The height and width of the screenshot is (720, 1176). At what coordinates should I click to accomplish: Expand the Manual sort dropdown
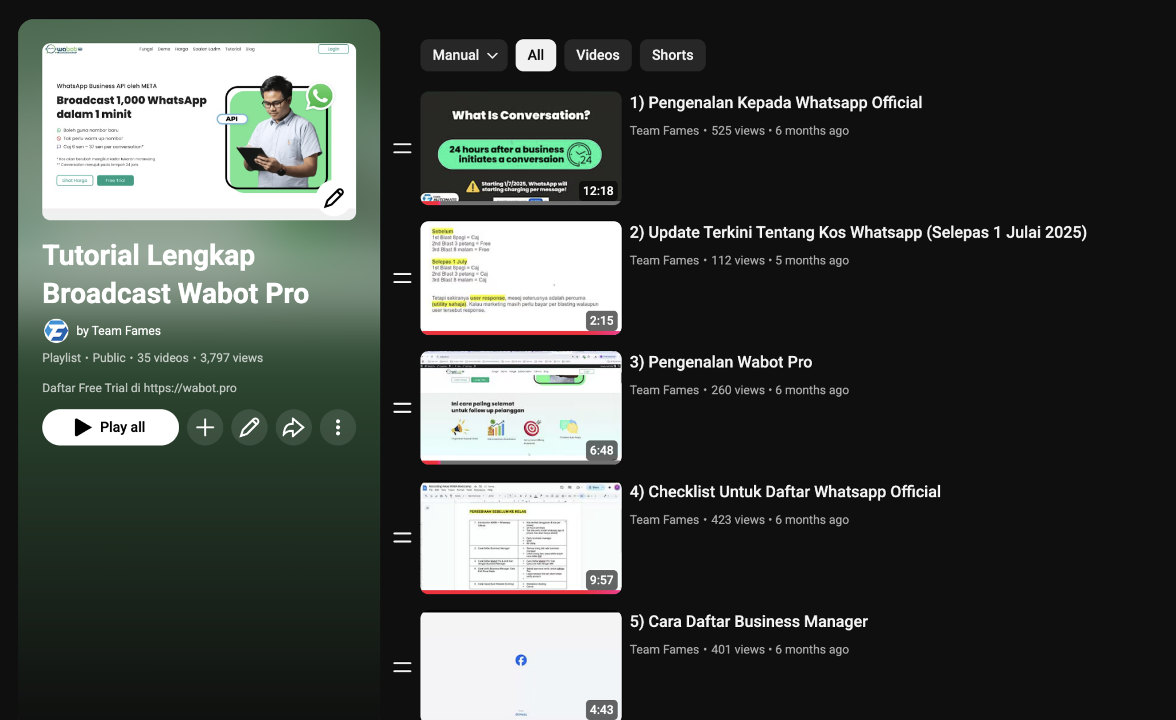[x=464, y=55]
